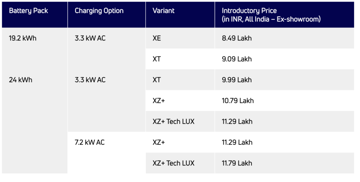
Task: Click the 9.99 Lakh price cell
Action: [x=237, y=80]
